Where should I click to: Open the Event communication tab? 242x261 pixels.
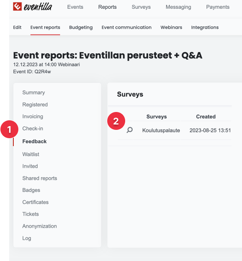(x=126, y=27)
